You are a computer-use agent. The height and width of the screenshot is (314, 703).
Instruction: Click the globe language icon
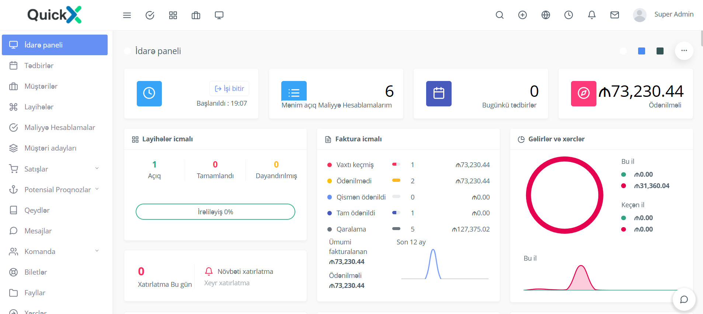(546, 15)
